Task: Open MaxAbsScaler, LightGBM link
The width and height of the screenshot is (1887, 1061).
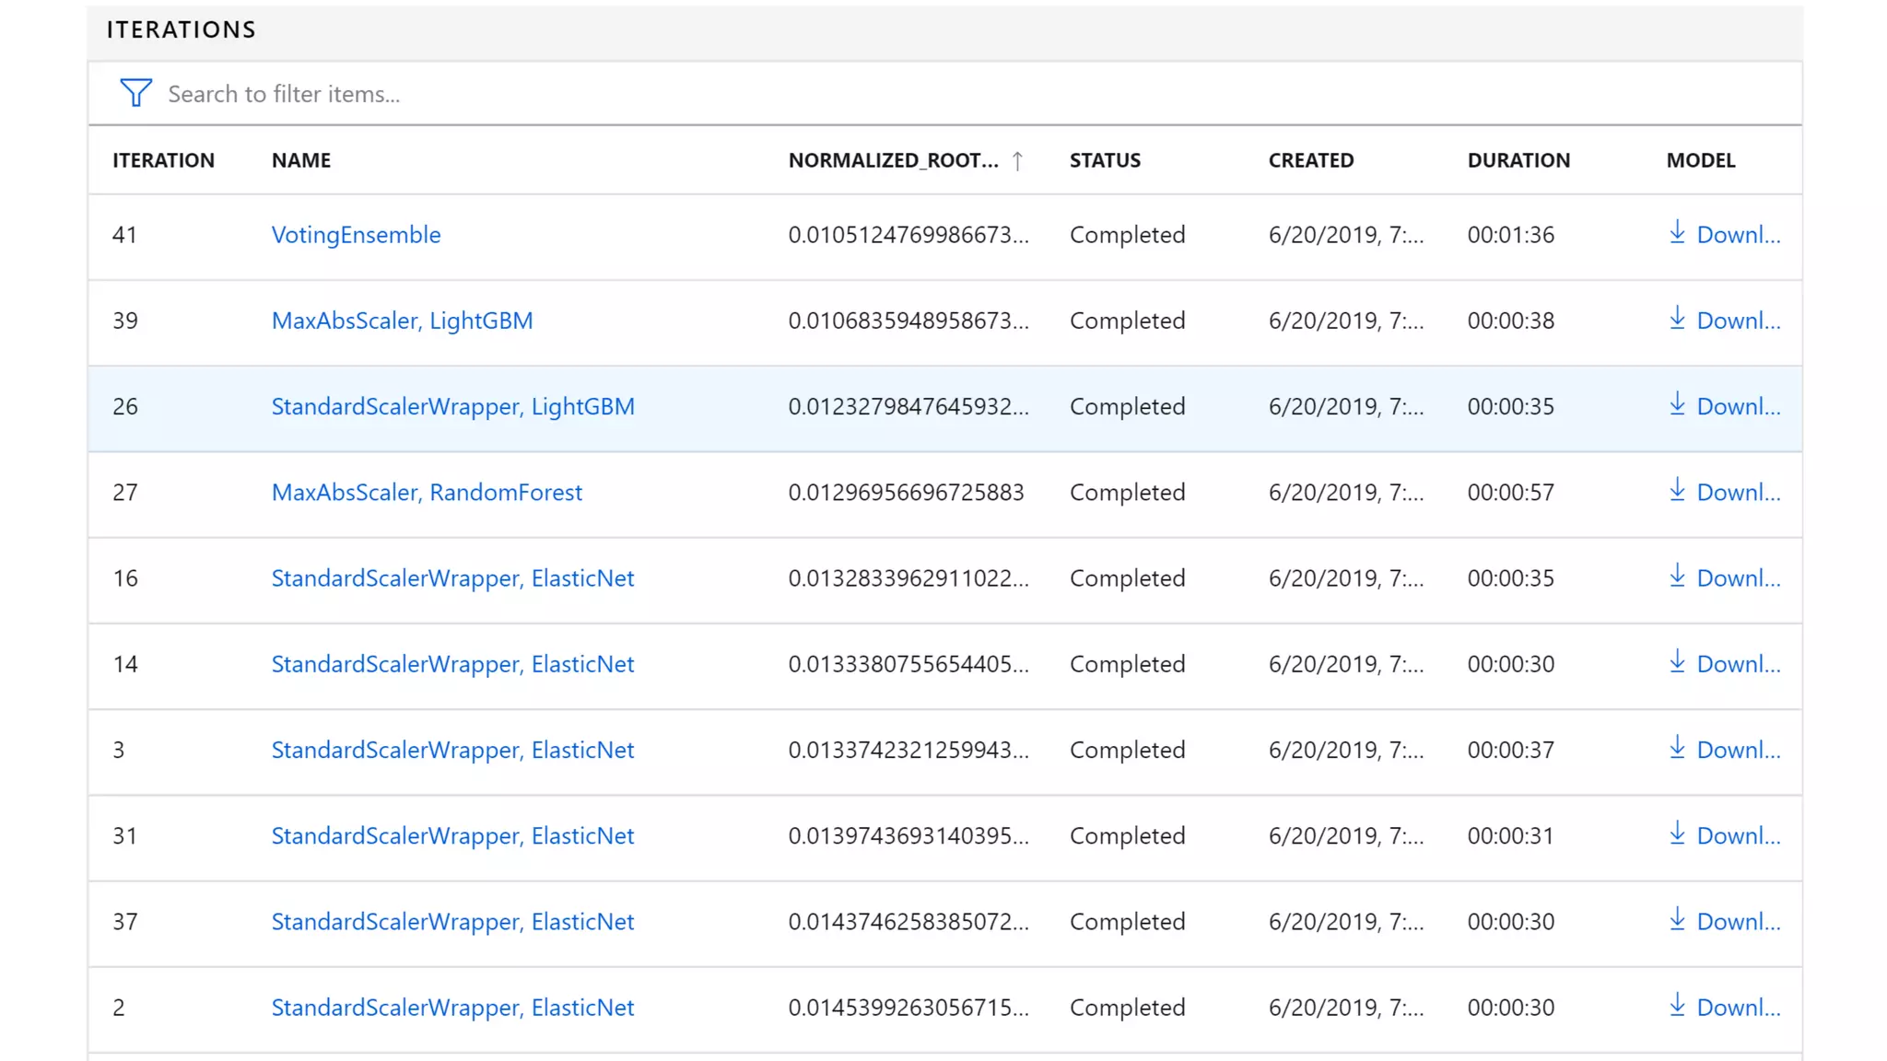Action: point(402,321)
